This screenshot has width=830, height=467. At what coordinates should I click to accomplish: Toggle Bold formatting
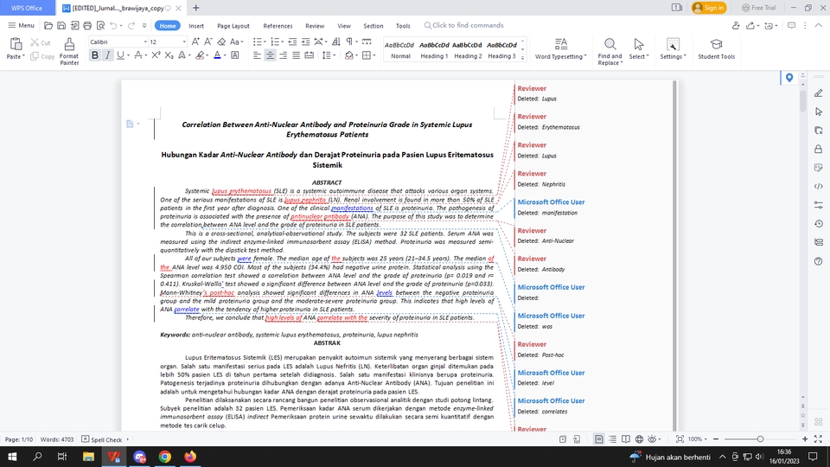click(x=95, y=55)
